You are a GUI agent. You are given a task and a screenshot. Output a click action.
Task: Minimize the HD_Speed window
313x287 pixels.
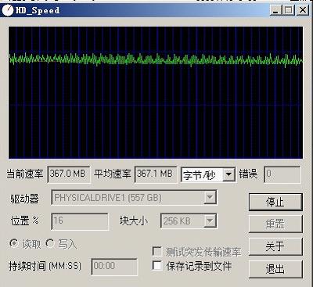coord(276,10)
